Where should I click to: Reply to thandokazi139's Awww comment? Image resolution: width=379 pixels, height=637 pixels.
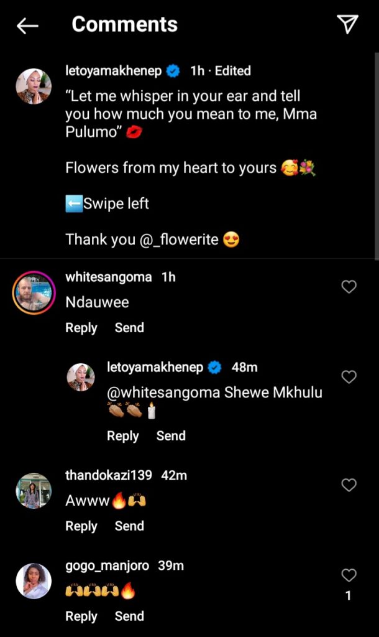(81, 526)
